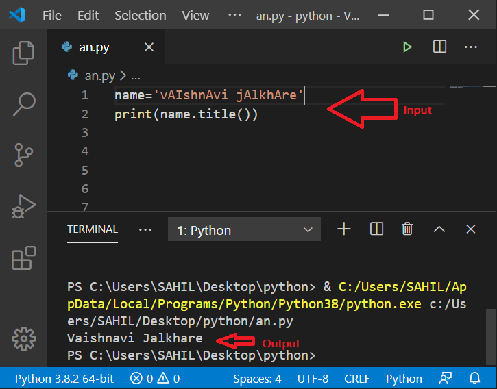Open the File menu
The height and width of the screenshot is (389, 497).
coord(52,15)
